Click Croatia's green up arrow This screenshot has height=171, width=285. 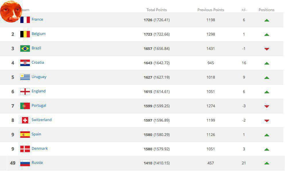click(x=267, y=63)
